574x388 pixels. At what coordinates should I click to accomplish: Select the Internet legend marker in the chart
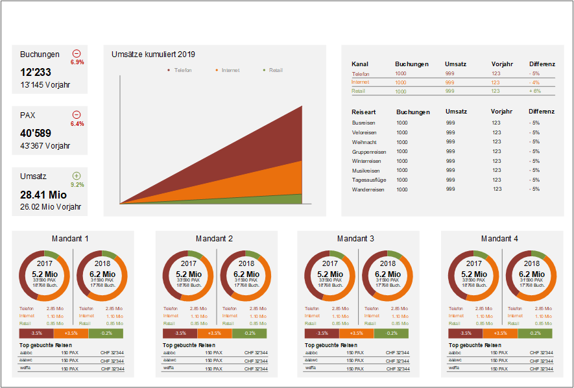click(217, 70)
